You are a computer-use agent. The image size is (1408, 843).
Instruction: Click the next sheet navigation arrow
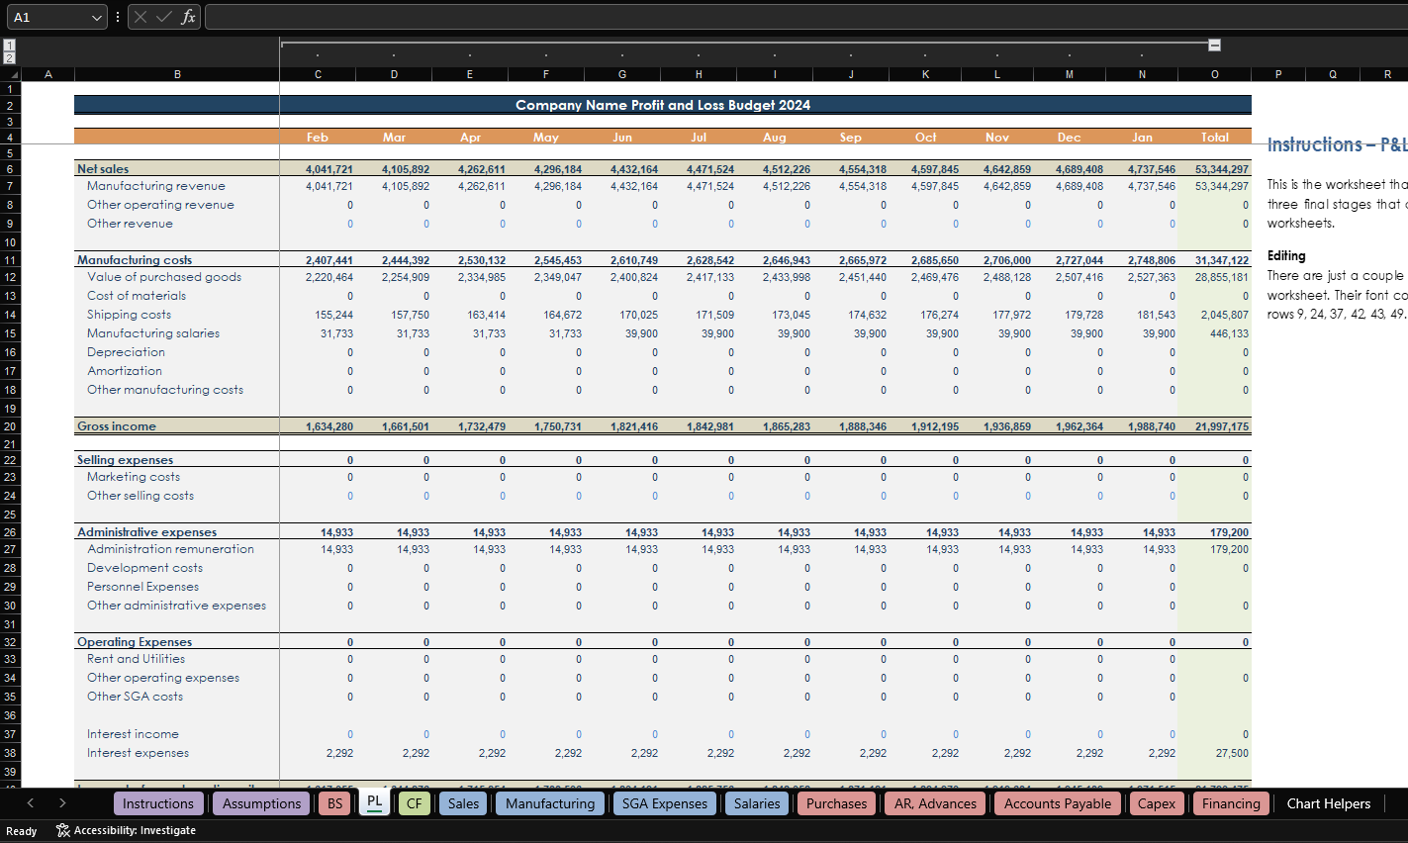coord(62,803)
